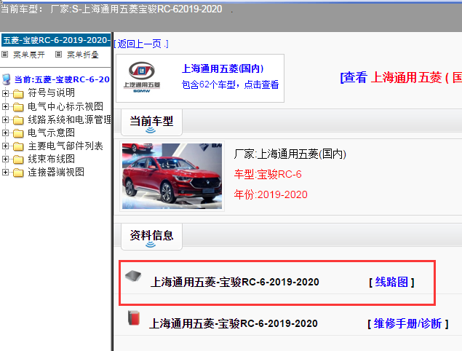Viewport: 462px width, 351px height.
Task: Select 线束布线图 tree label
Action: click(x=51, y=159)
